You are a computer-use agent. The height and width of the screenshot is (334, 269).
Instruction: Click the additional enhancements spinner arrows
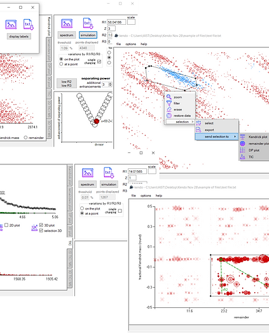pos(110,84)
